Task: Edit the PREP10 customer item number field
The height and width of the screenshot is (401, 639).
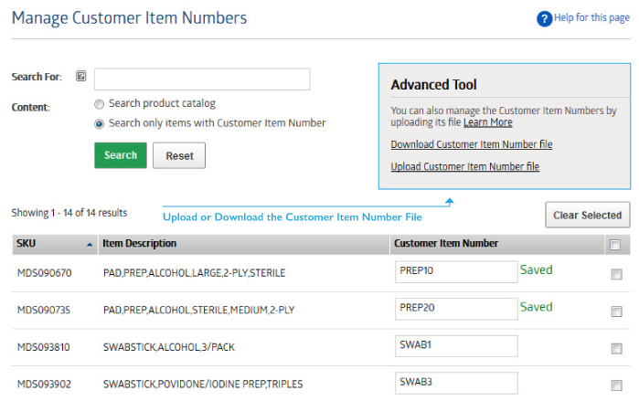Action: pyautogui.click(x=456, y=271)
